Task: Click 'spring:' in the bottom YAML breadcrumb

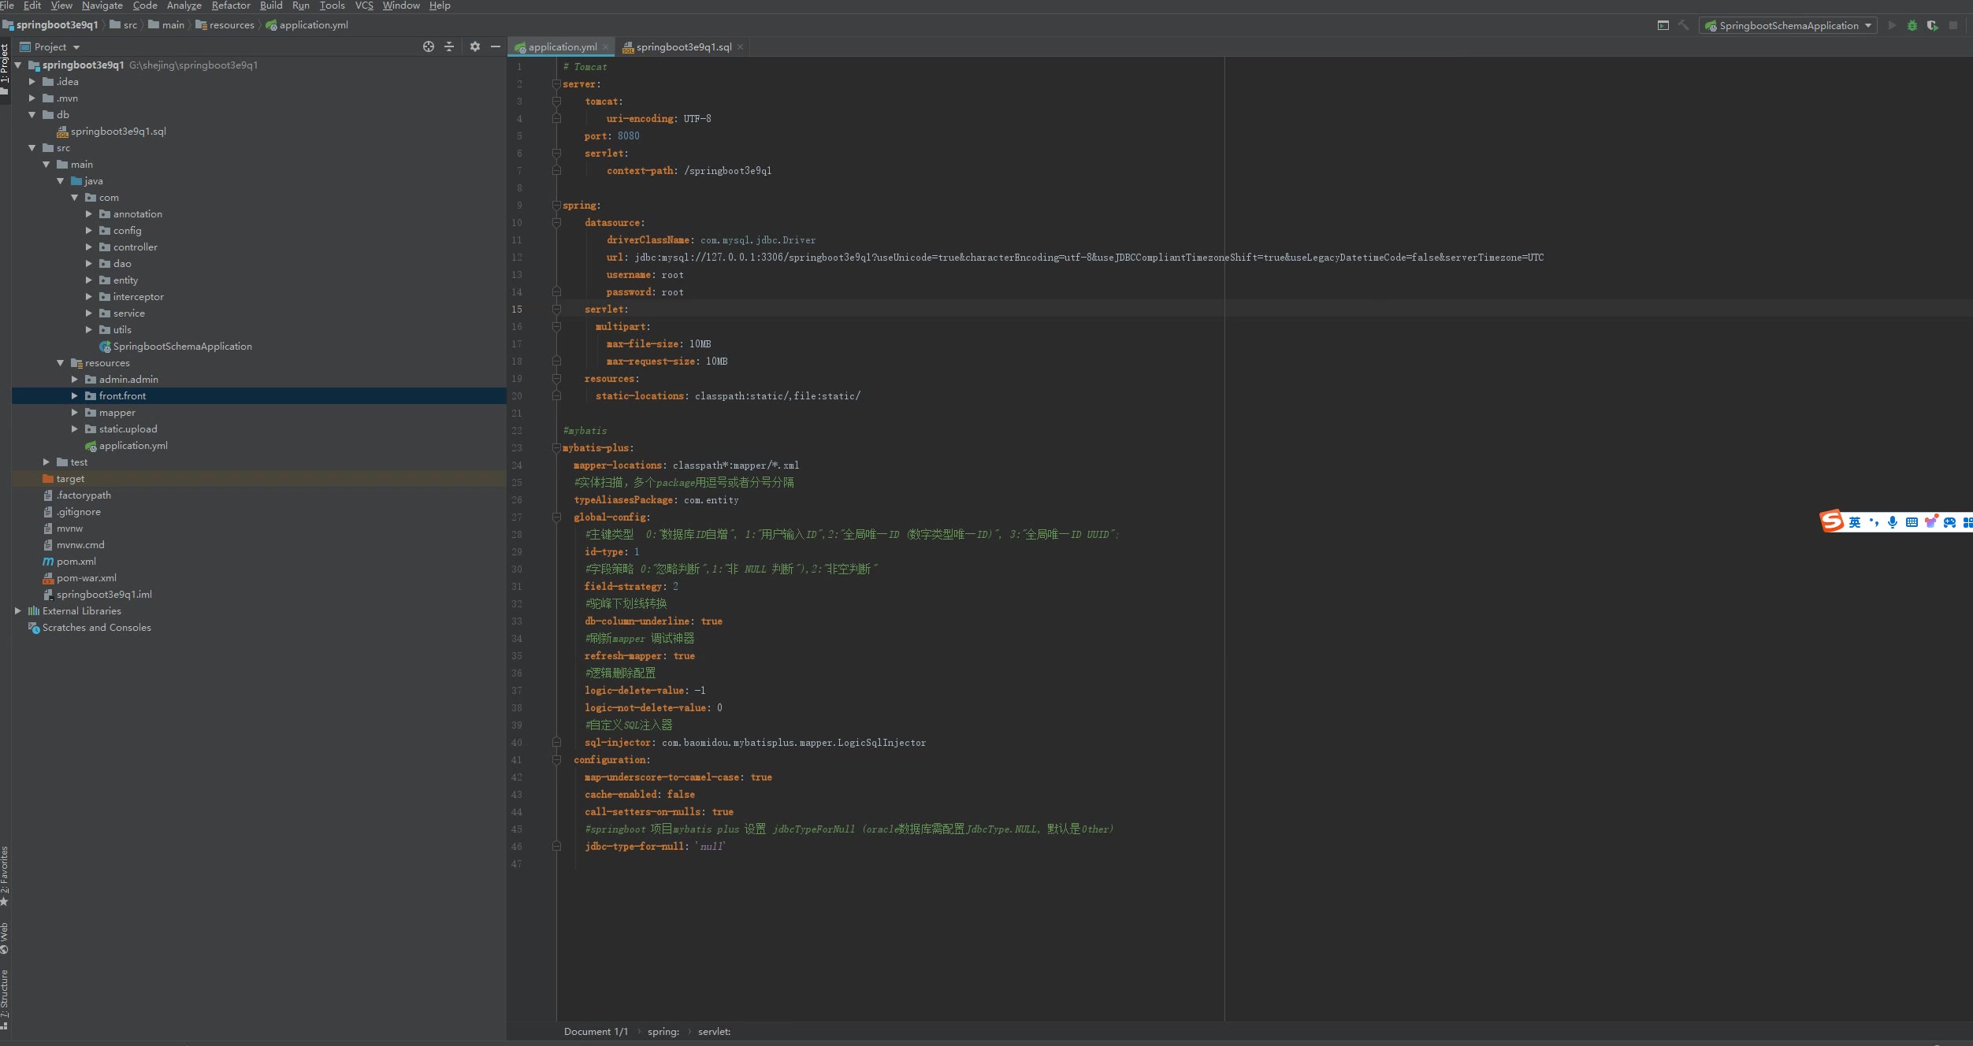Action: tap(663, 1031)
